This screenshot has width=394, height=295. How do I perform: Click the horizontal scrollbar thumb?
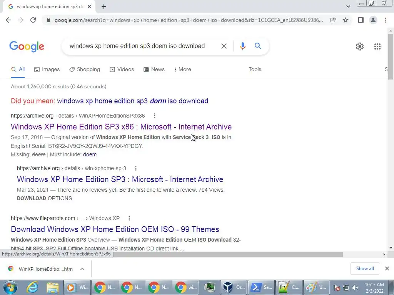click(228, 254)
